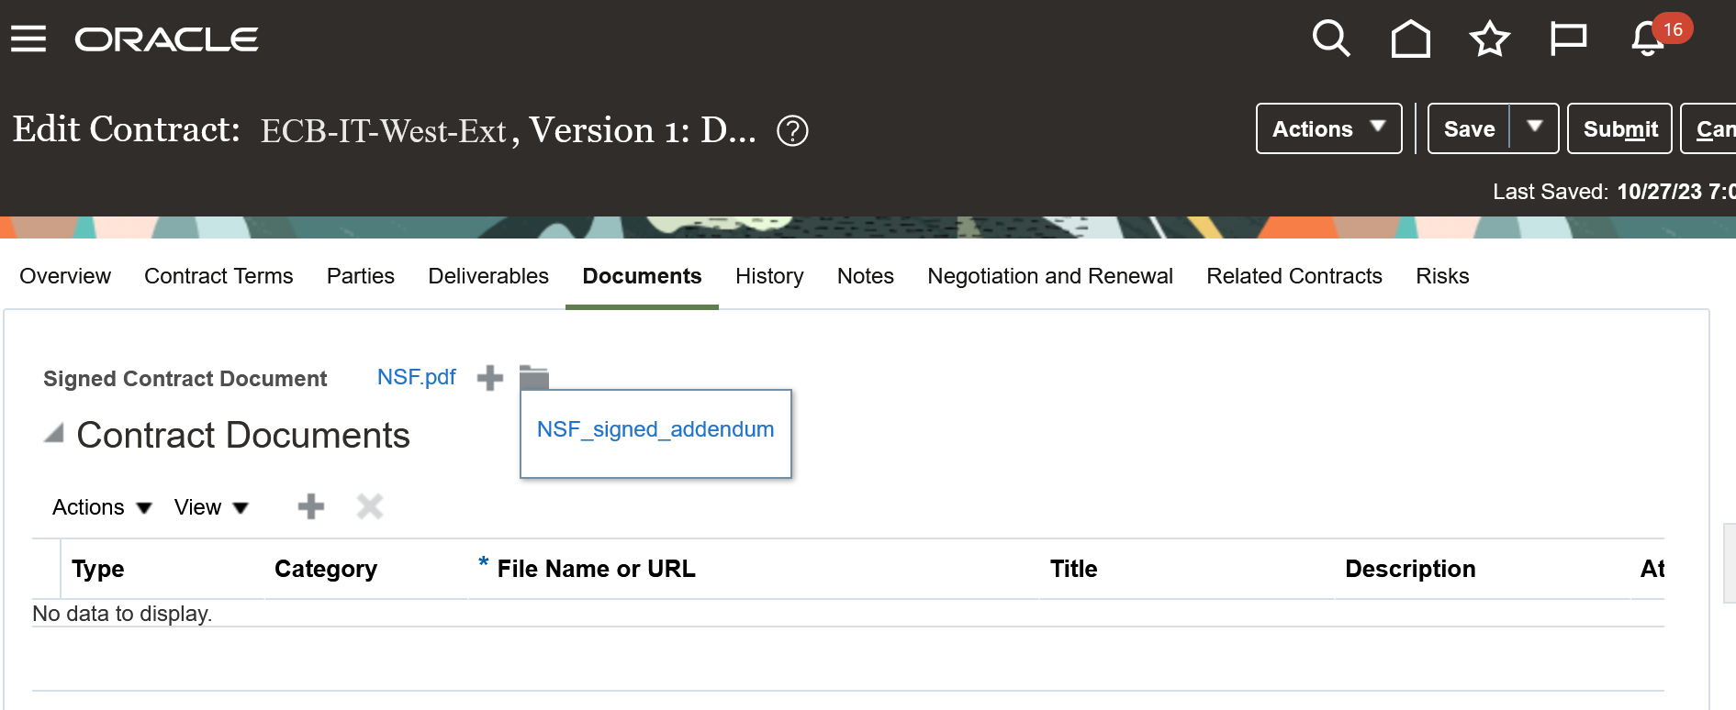1736x710 pixels.
Task: Open the signed document folder icon
Action: coord(533,377)
